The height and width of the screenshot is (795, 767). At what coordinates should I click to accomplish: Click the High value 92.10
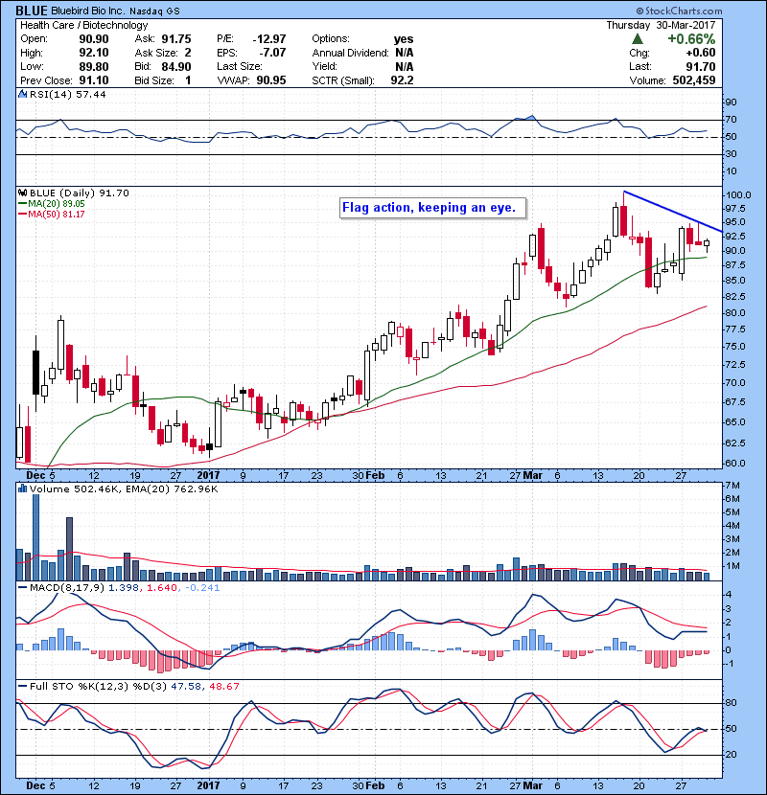(94, 53)
